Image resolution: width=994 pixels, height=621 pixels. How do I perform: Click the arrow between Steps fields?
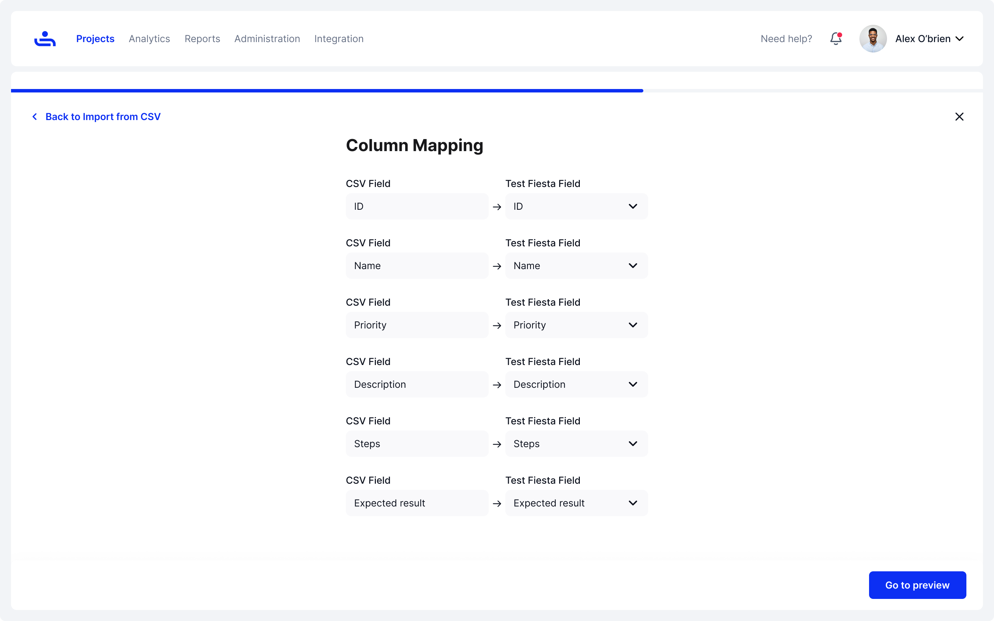(x=497, y=444)
